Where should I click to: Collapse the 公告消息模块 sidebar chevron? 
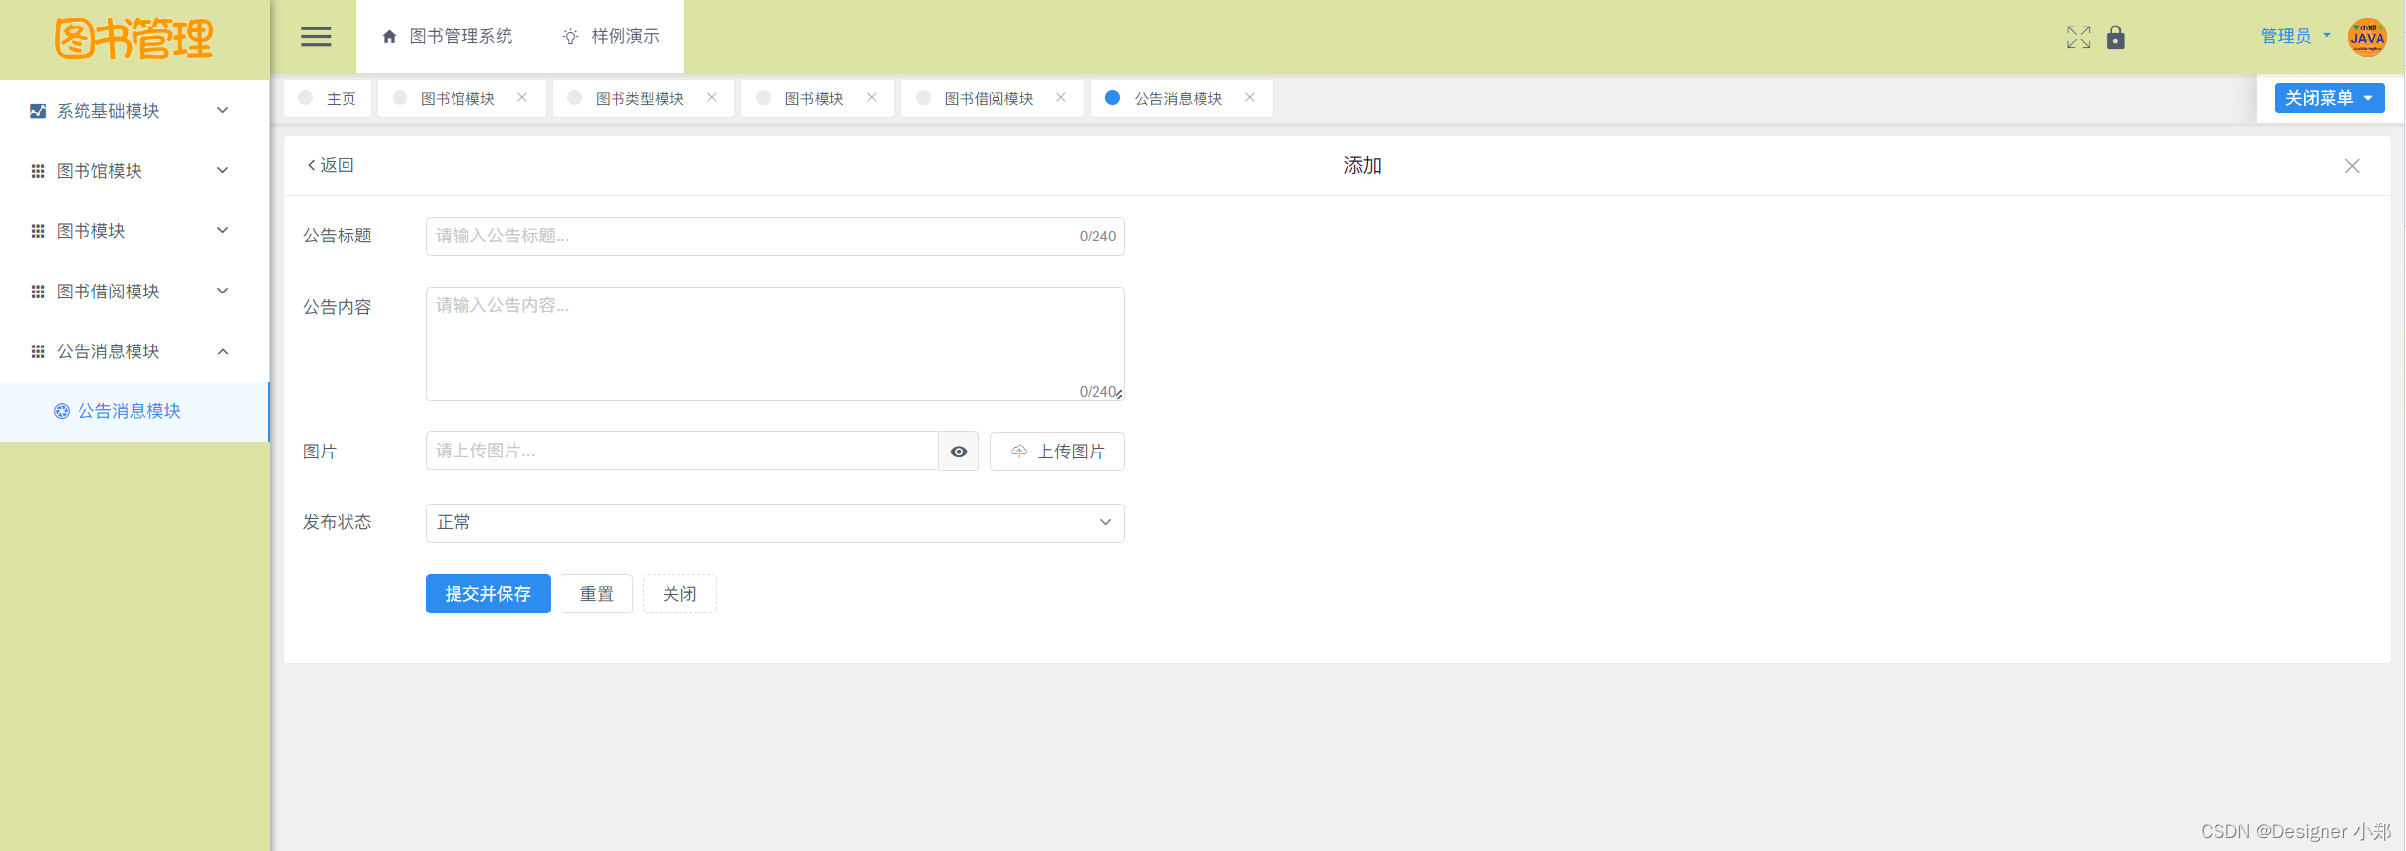[223, 351]
